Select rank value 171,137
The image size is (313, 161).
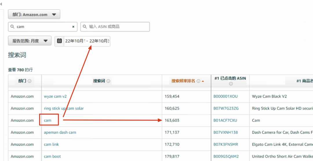172,132
